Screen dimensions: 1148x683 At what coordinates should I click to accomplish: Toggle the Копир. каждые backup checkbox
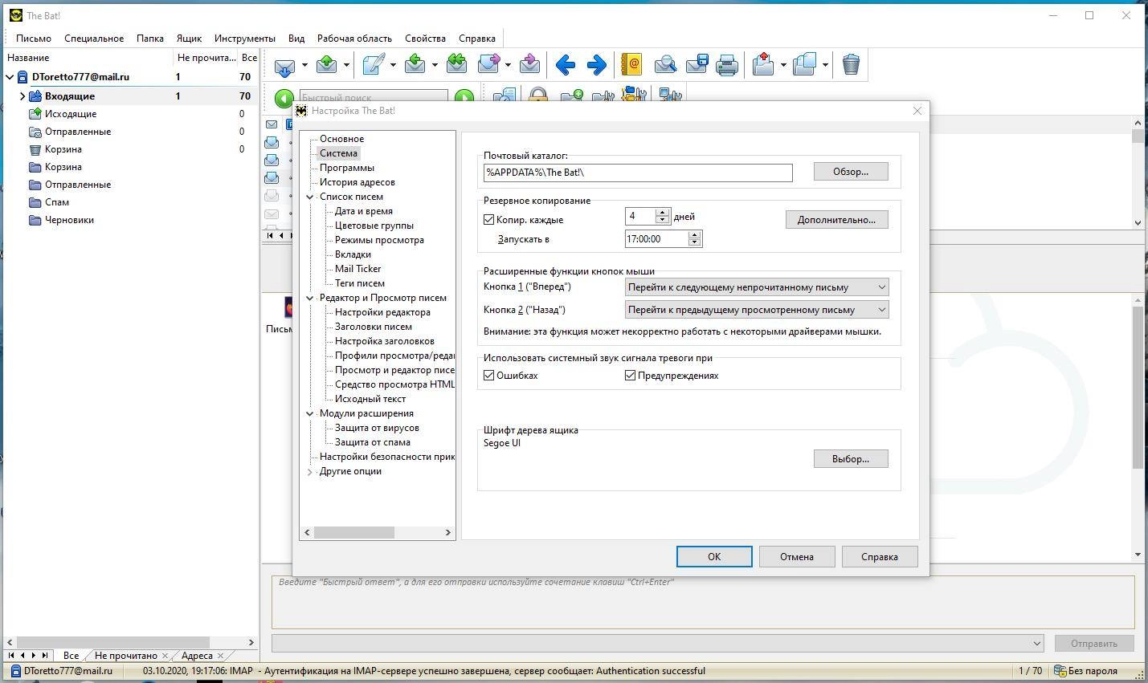[x=488, y=219]
